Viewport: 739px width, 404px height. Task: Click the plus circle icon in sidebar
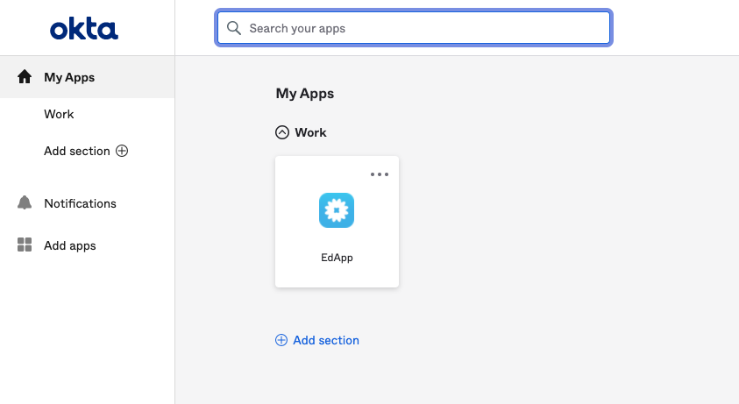tap(122, 151)
